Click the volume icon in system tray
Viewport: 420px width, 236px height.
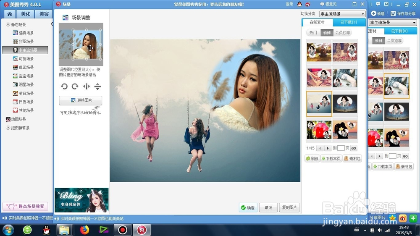click(380, 230)
